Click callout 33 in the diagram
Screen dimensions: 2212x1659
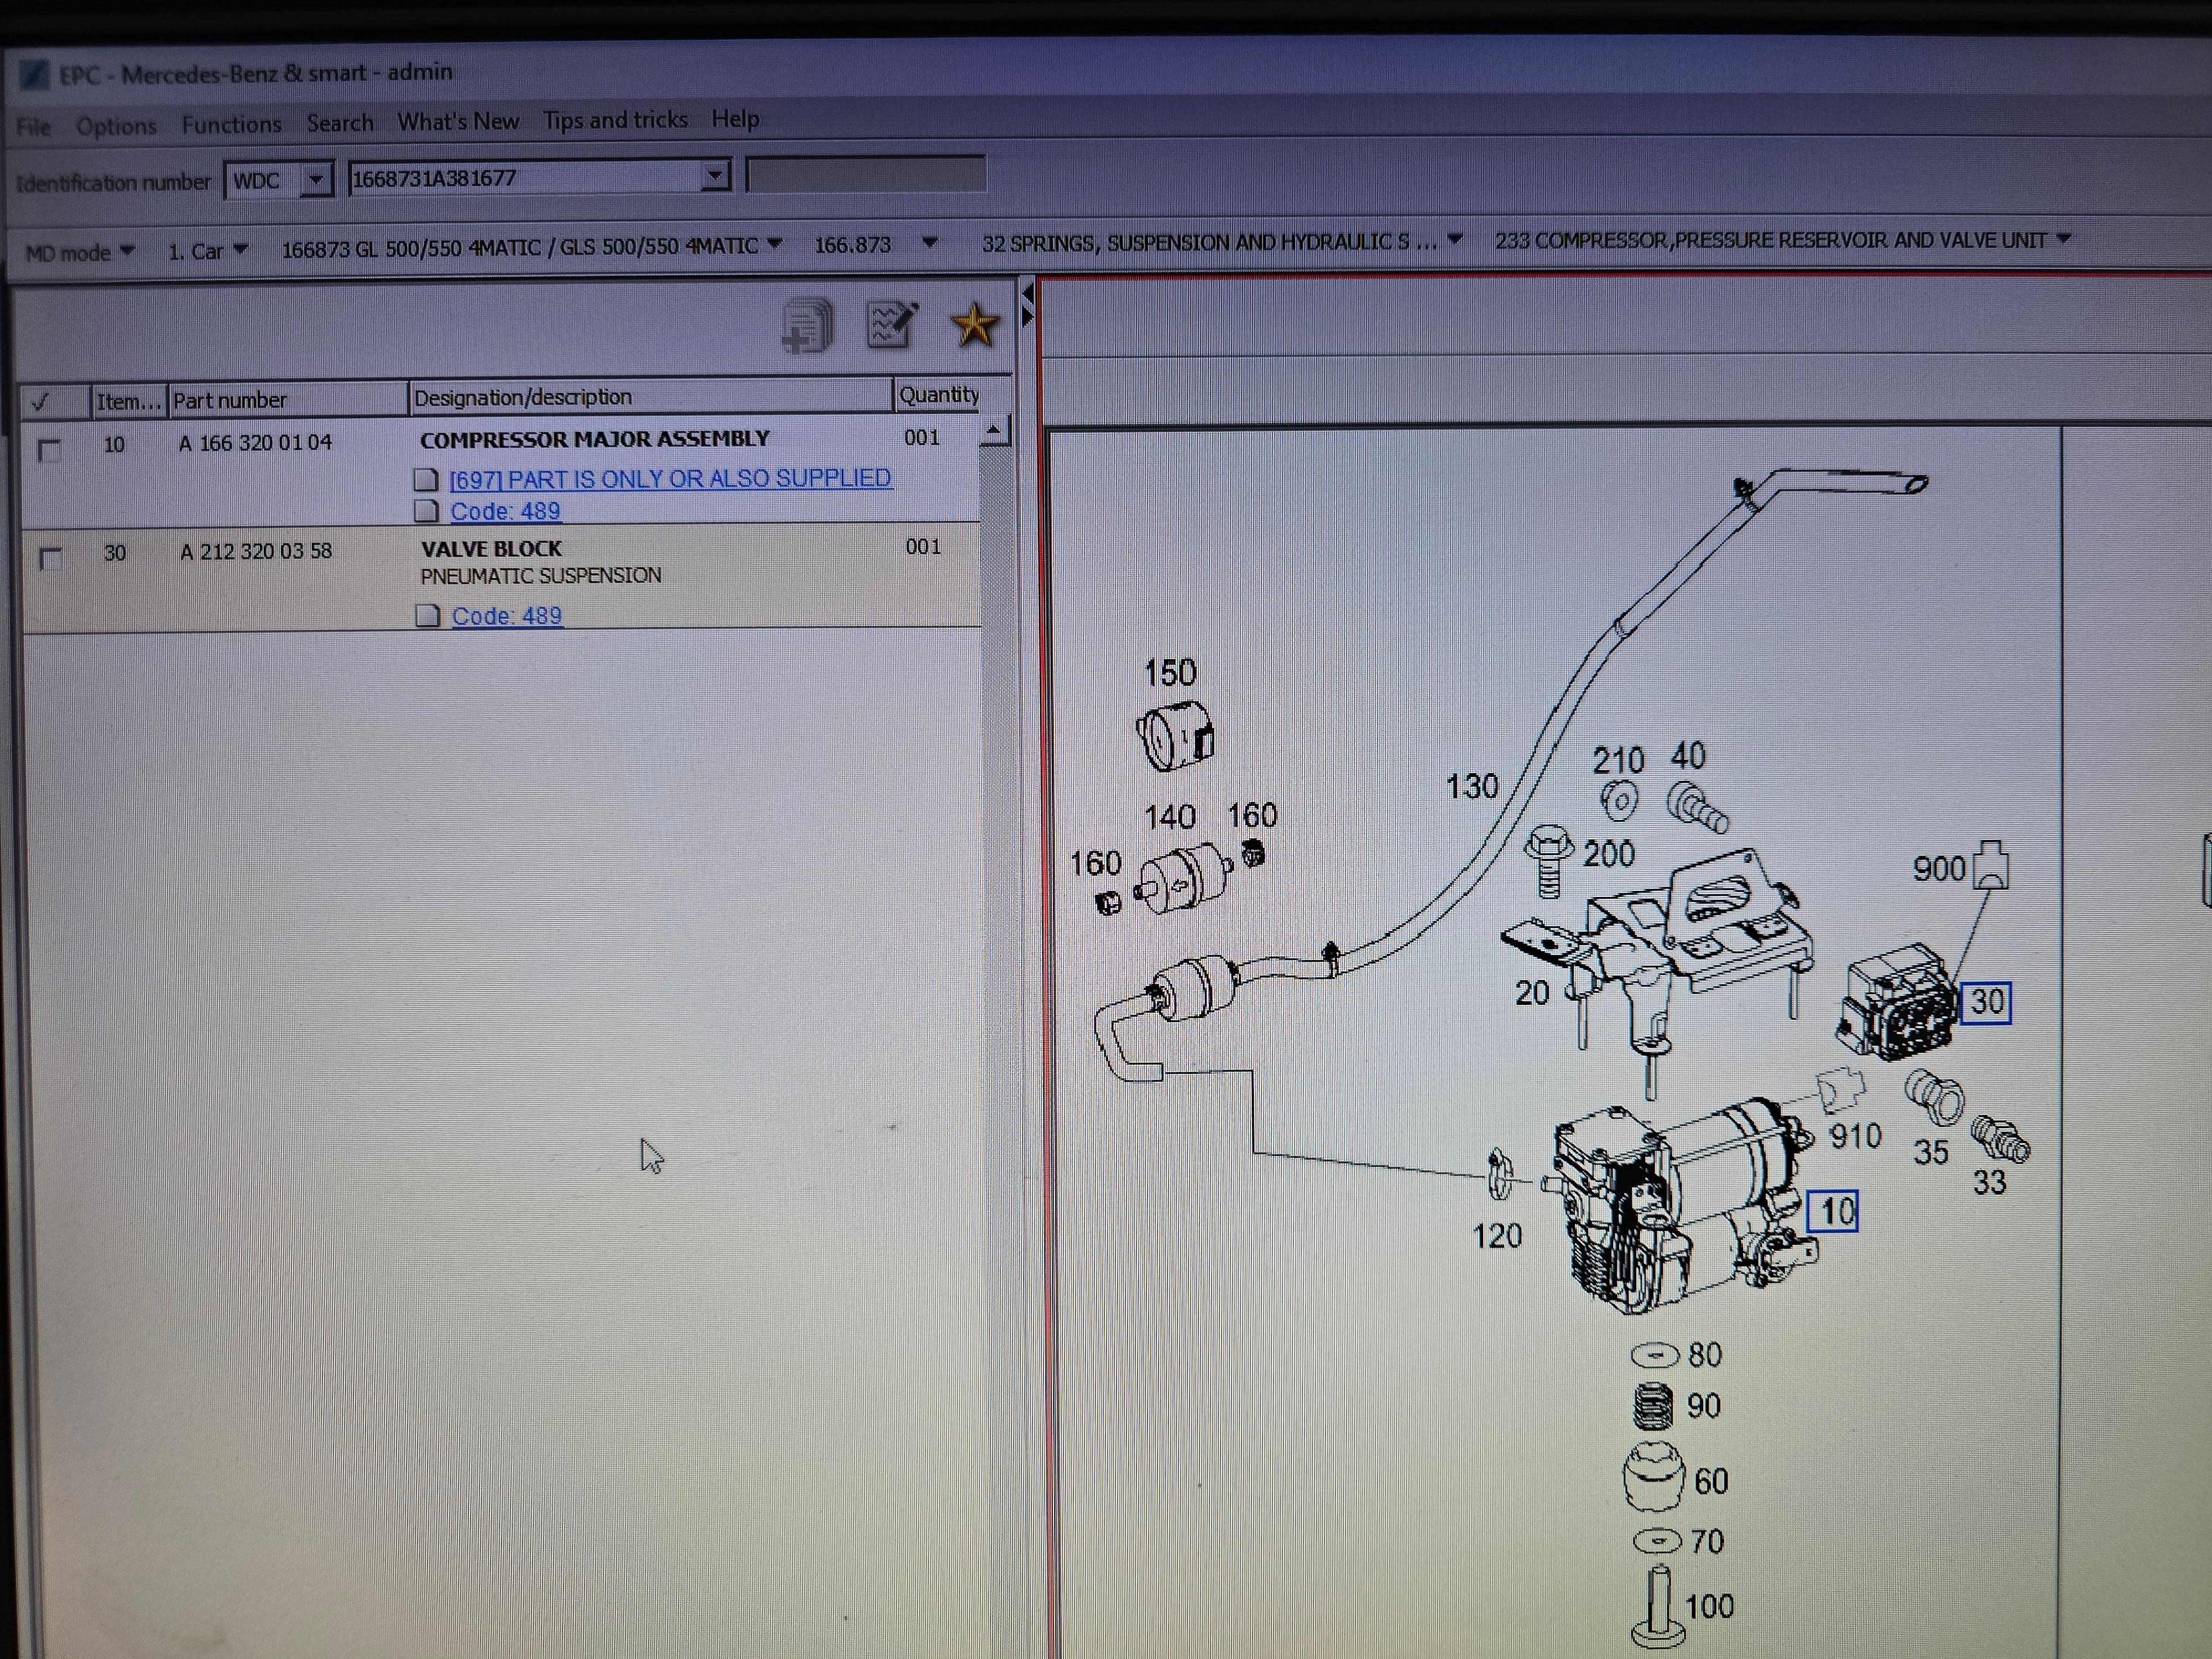[x=1989, y=1183]
